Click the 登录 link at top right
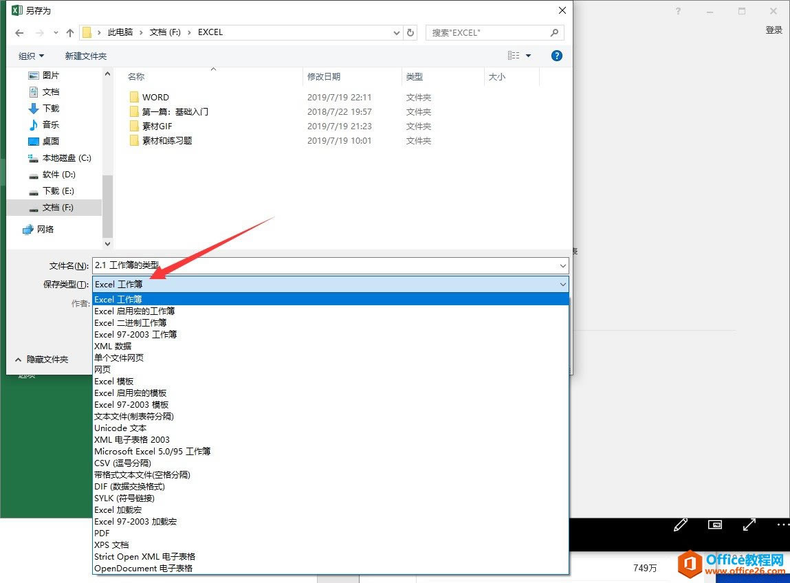The height and width of the screenshot is (583, 790). [x=773, y=30]
